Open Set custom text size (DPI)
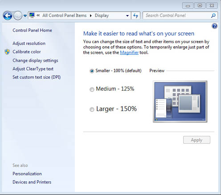 pos(37,77)
